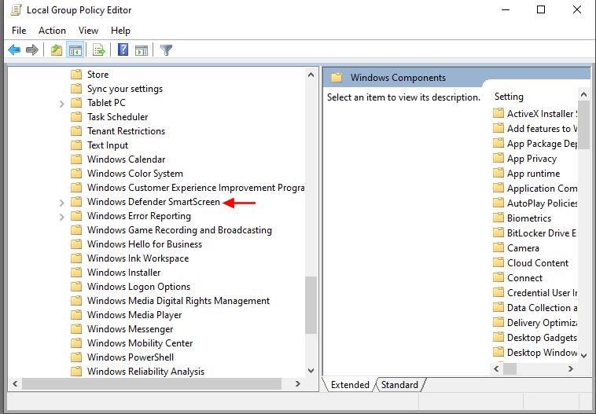Open the Action menu
This screenshot has height=414, width=596.
pyautogui.click(x=52, y=31)
